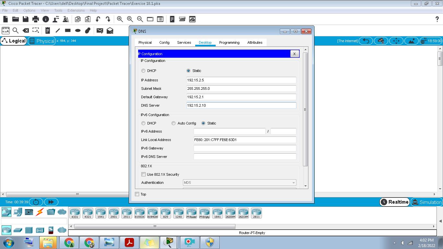Click the Connections lightning bolt category
Viewport: 443px width, 249px height.
[40, 212]
